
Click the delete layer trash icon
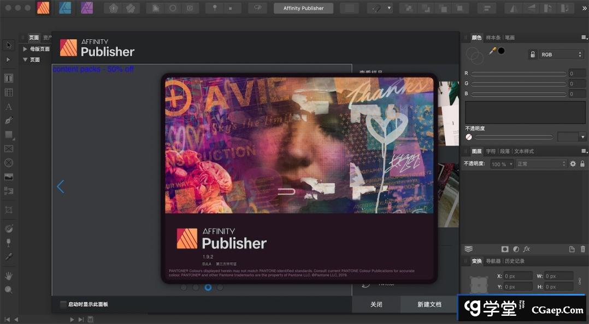coord(582,249)
